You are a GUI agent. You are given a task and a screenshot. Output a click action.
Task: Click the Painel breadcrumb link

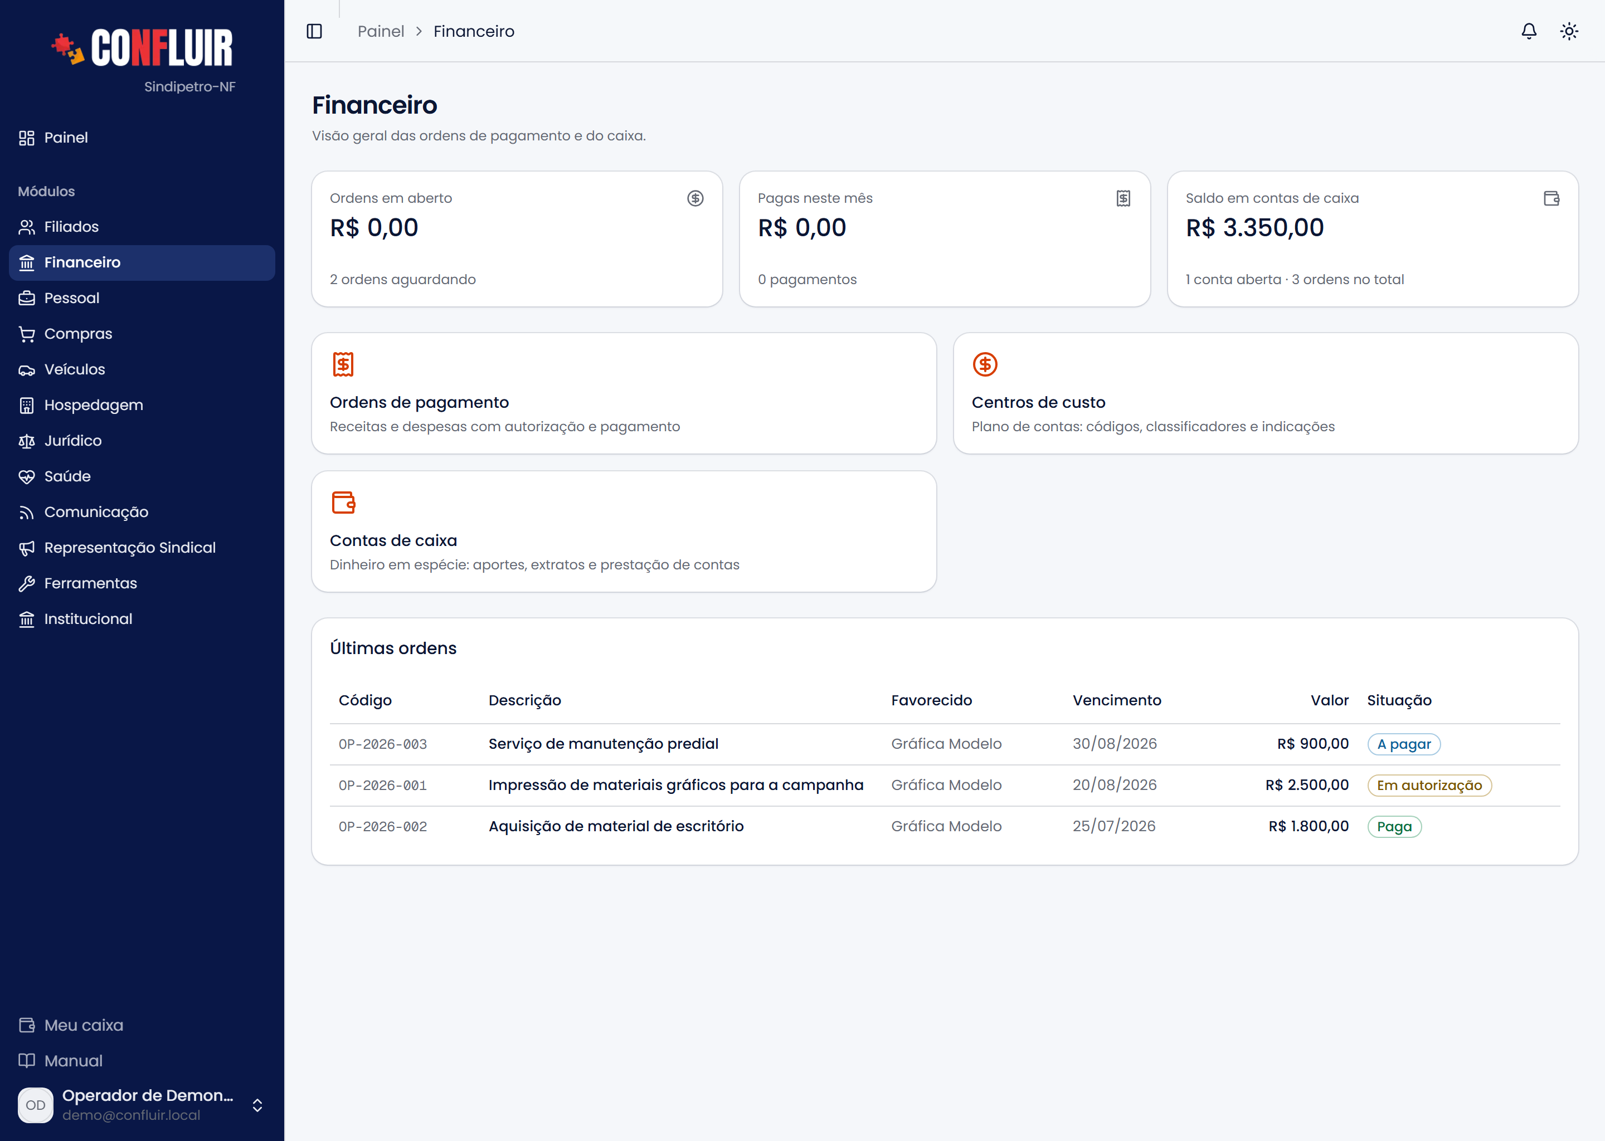[380, 31]
